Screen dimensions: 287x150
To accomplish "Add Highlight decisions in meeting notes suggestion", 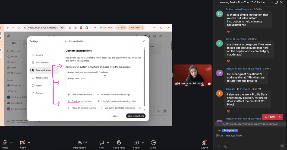I will [116, 101].
